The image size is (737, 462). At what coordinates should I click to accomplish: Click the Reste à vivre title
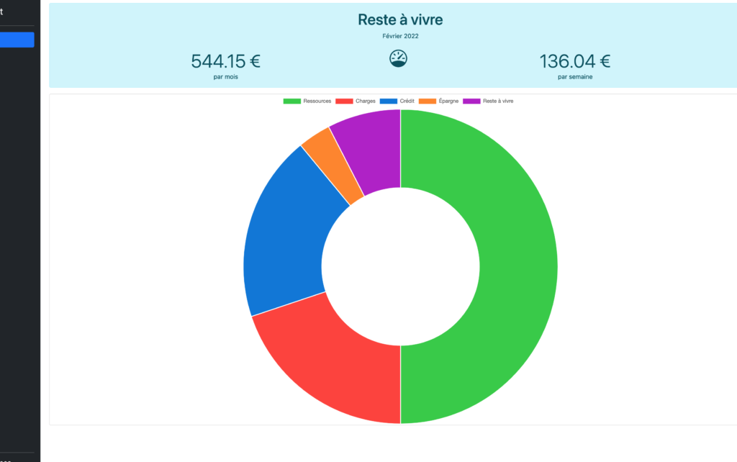tap(399, 19)
